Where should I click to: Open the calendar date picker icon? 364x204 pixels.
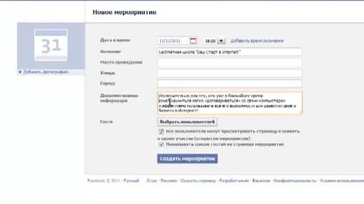193,41
